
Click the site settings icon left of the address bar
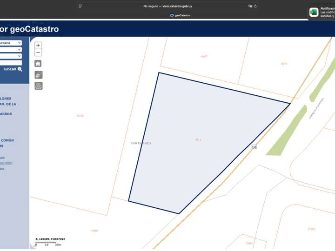(x=80, y=6)
